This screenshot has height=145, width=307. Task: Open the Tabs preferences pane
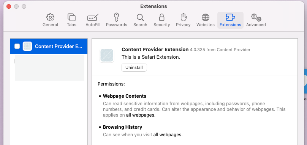tap(71, 20)
